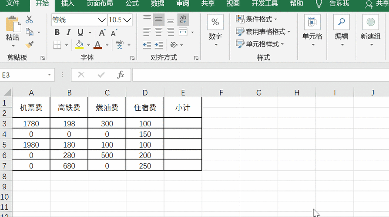This screenshot has width=389, height=217.
Task: Decrease font size with small A
Action: (114, 33)
